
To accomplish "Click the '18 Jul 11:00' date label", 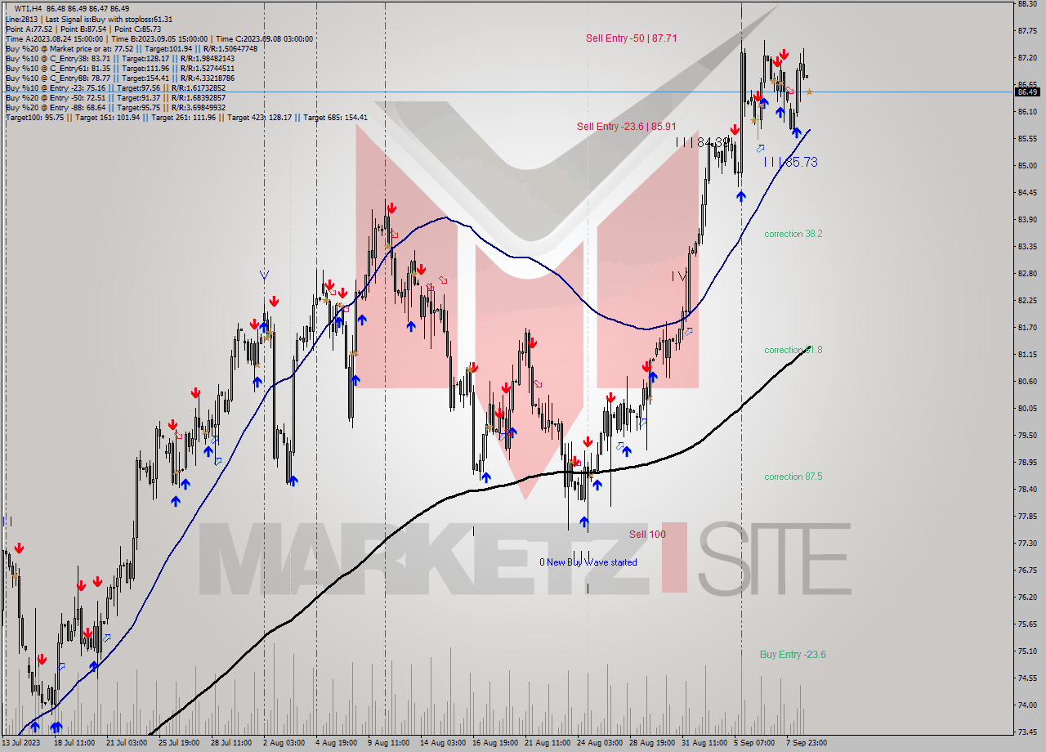I will coord(74,743).
